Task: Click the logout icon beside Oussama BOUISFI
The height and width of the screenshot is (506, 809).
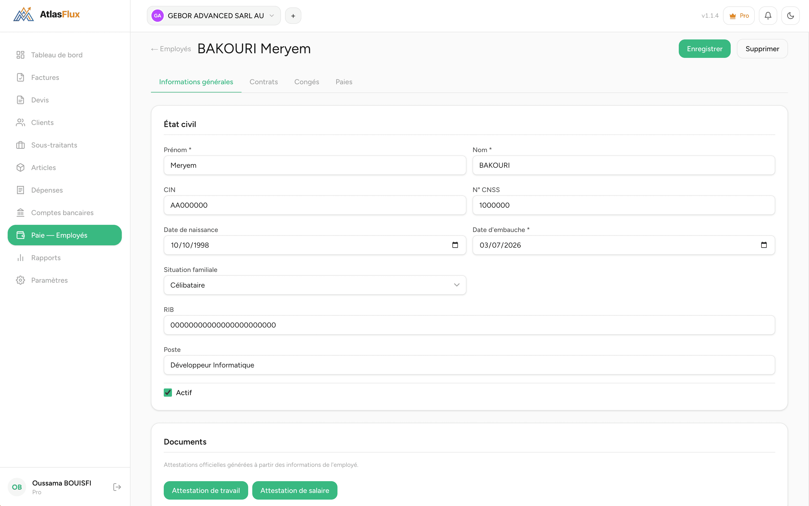Action: pyautogui.click(x=117, y=487)
